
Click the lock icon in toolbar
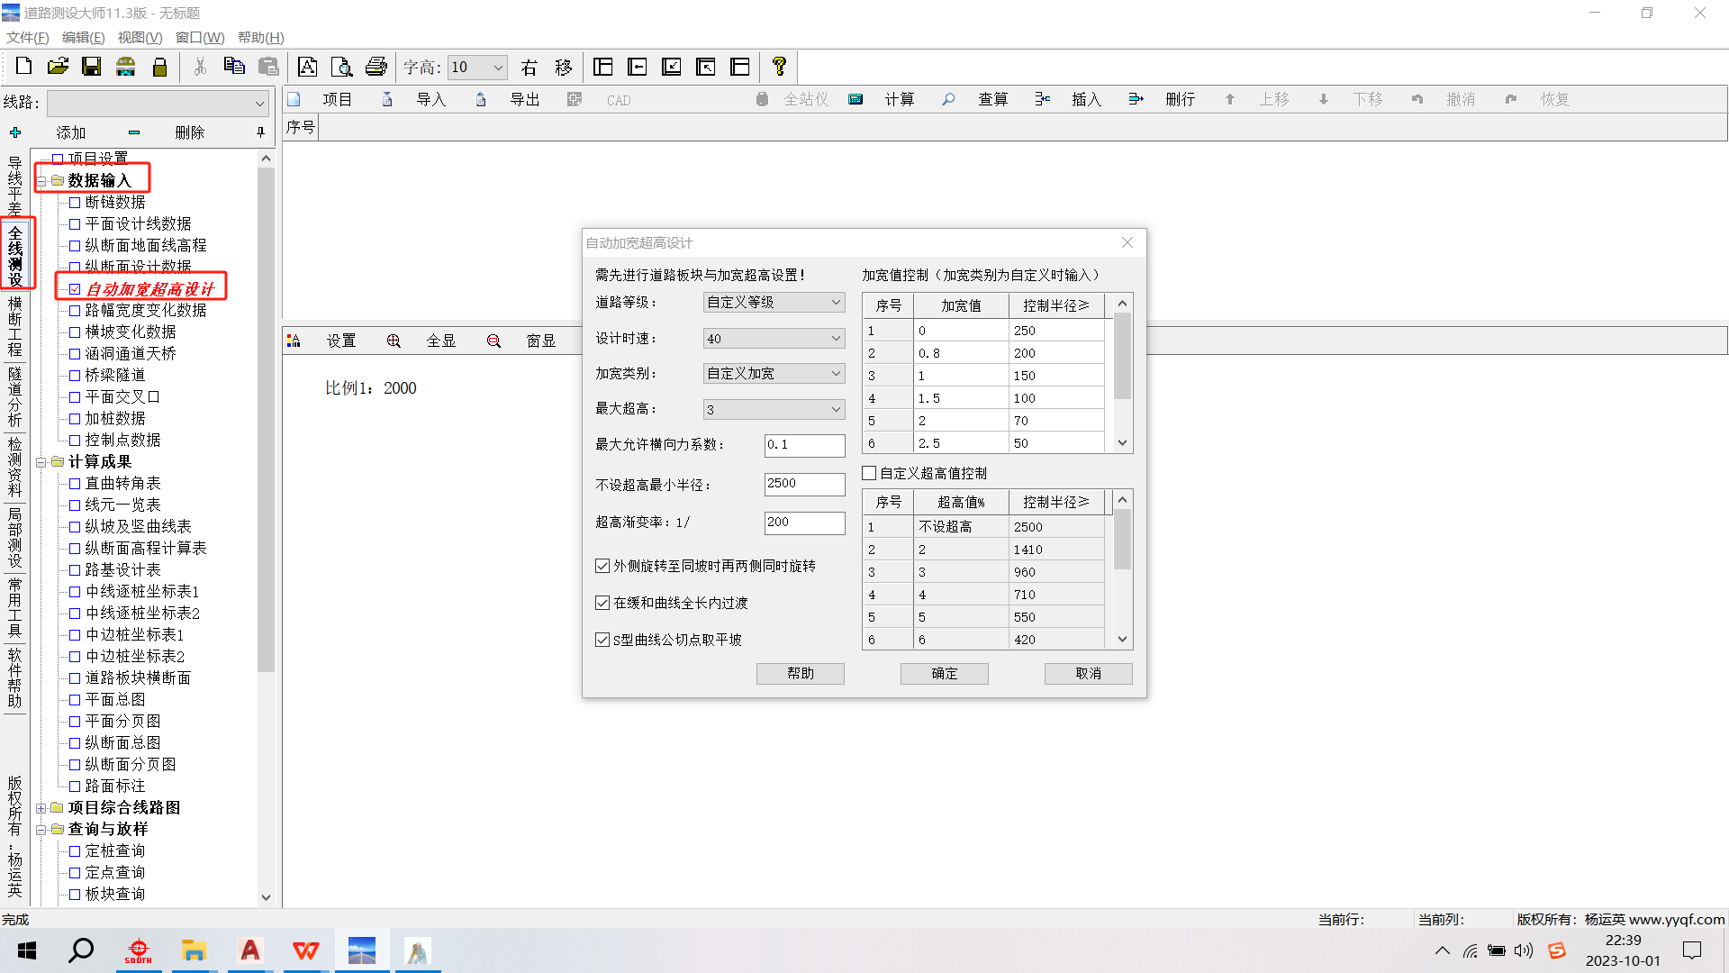pos(159,67)
